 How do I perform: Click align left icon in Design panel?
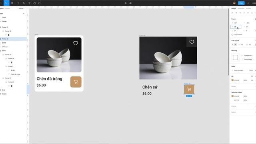(232, 13)
